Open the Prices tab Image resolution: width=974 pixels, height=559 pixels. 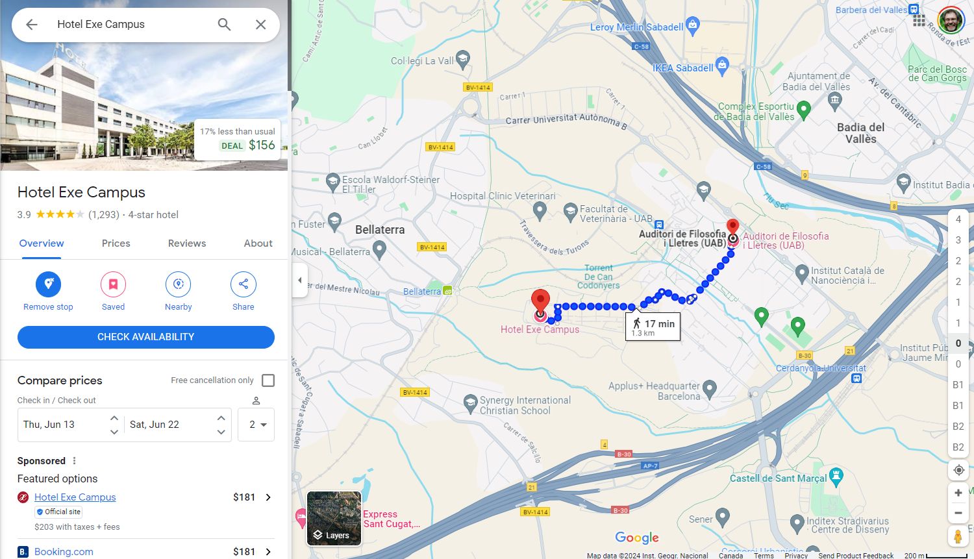click(116, 243)
